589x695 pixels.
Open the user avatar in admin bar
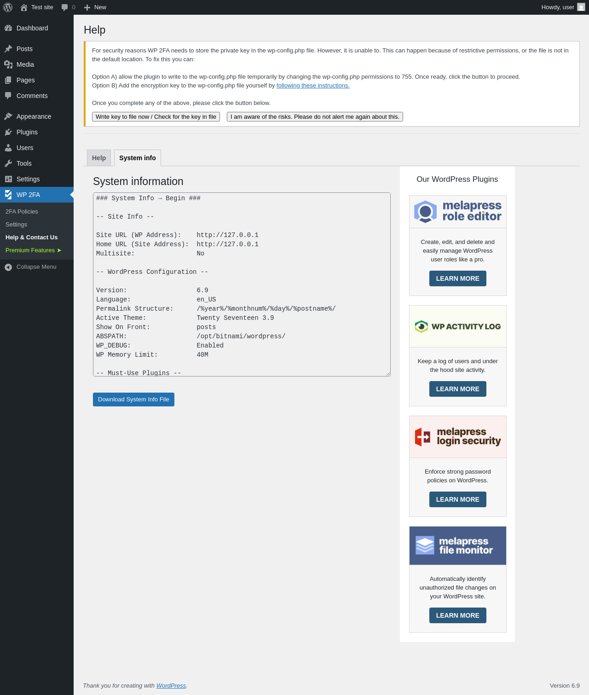(581, 7)
